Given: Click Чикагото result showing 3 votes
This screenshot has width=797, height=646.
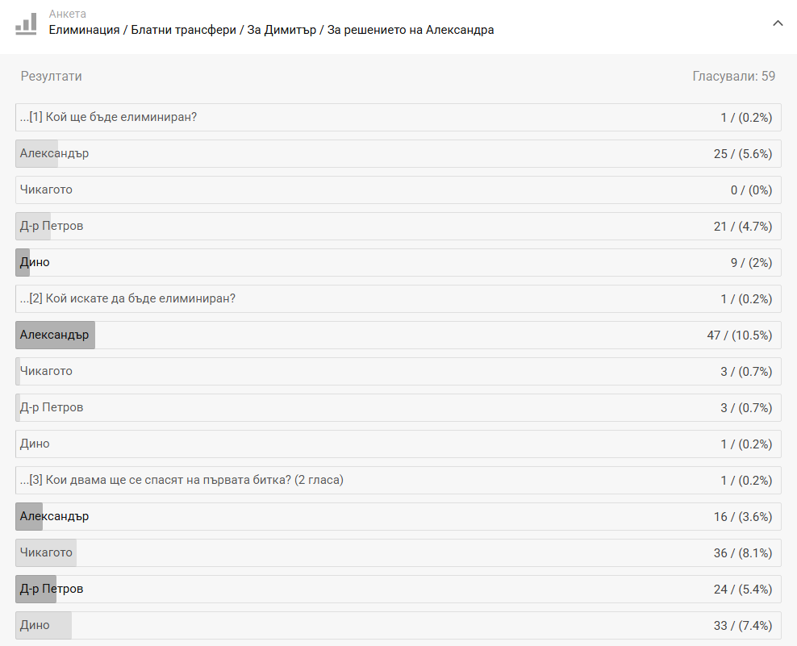Looking at the screenshot, I should pyautogui.click(x=398, y=372).
